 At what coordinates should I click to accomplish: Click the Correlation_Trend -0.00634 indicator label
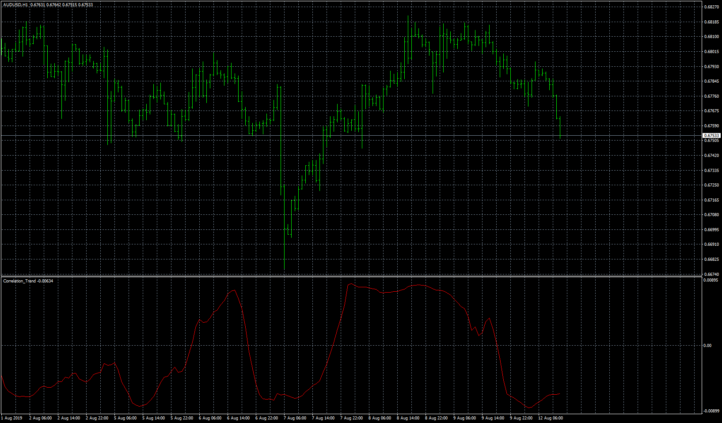[x=28, y=281]
